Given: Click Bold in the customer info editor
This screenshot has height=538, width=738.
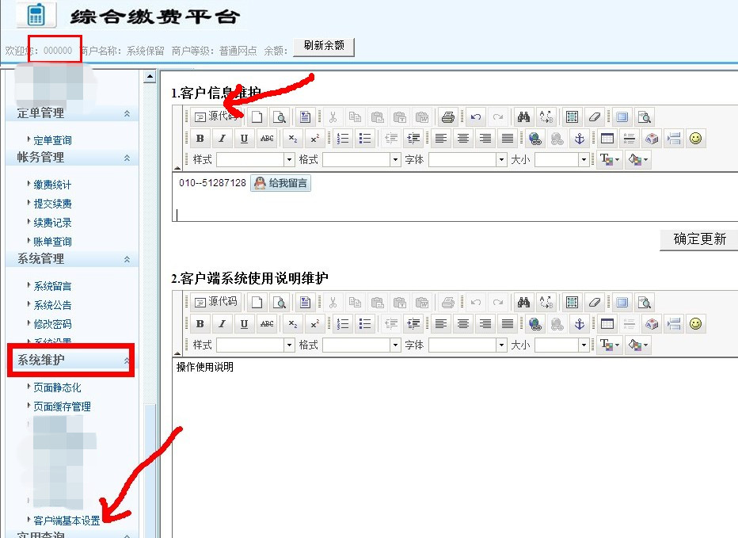Looking at the screenshot, I should 200,139.
